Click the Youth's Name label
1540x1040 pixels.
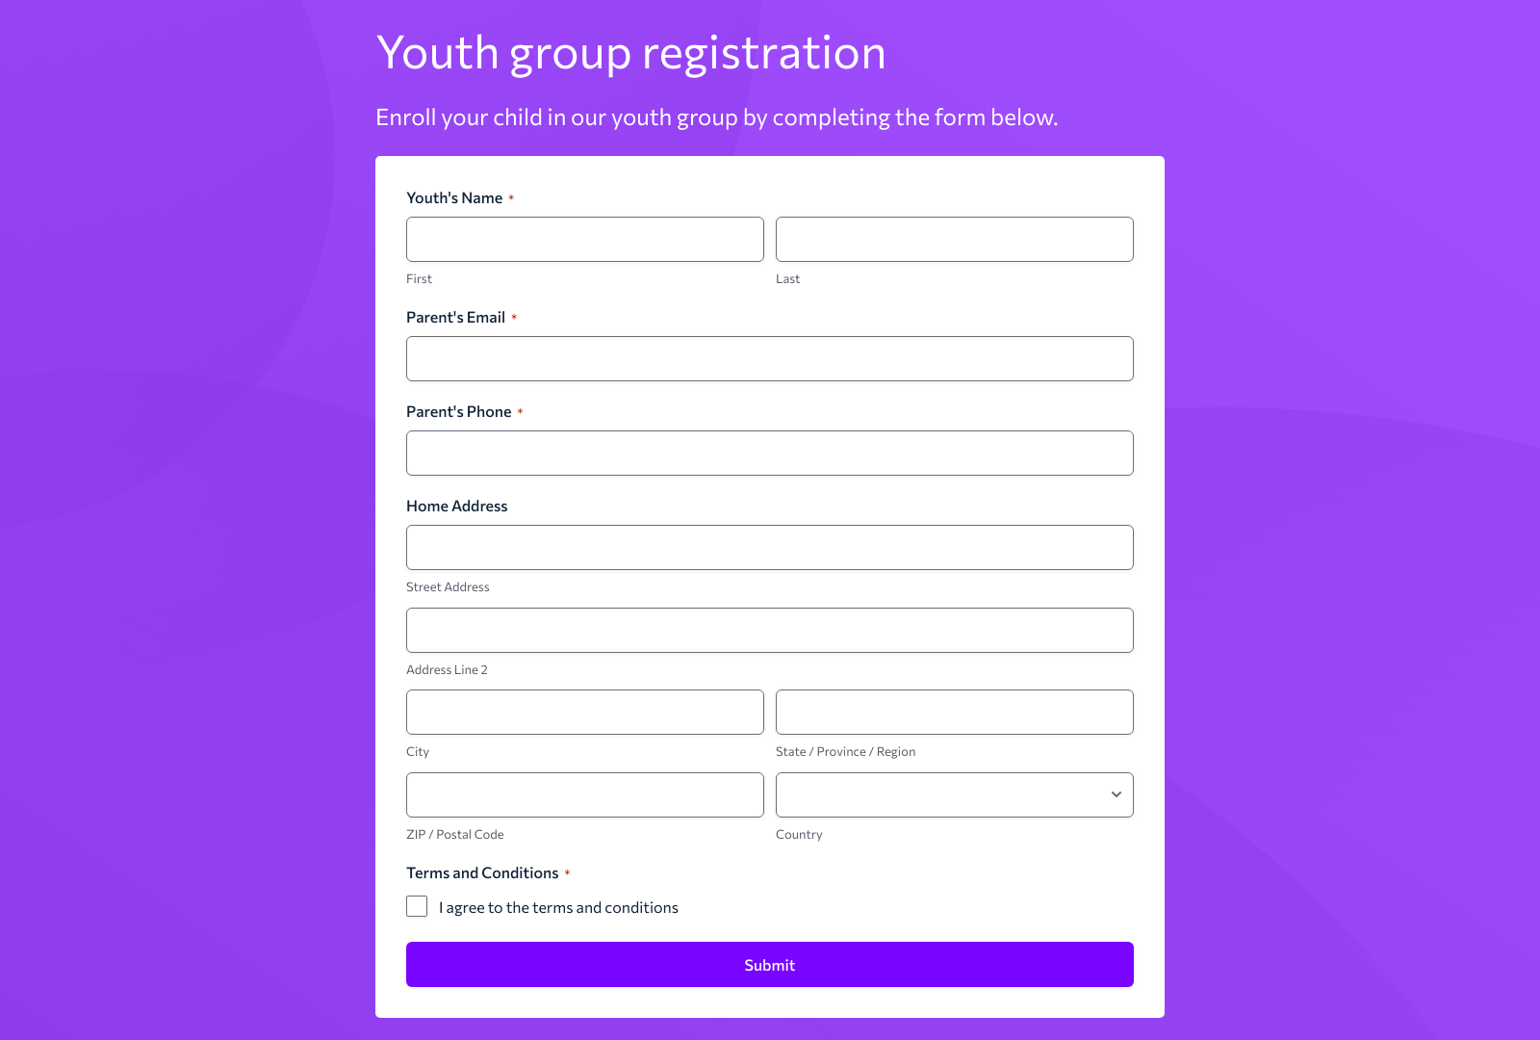point(453,197)
